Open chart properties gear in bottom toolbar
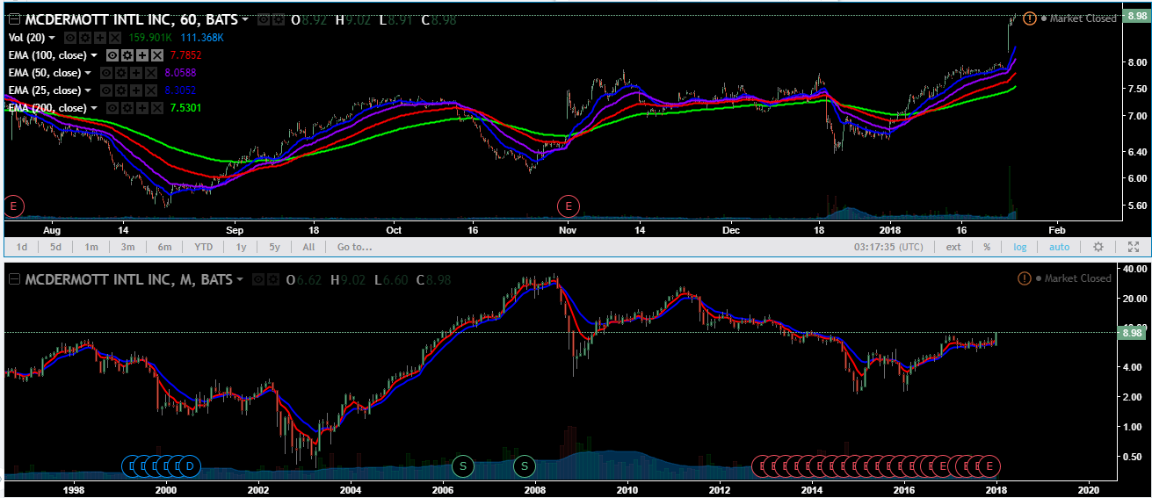1152x498 pixels. click(1098, 247)
